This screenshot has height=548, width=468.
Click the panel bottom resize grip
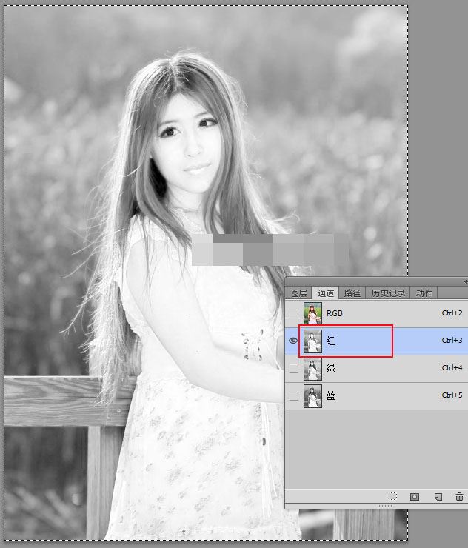point(384,506)
